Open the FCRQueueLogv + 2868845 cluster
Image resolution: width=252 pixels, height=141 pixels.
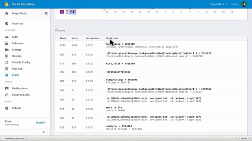(151, 81)
